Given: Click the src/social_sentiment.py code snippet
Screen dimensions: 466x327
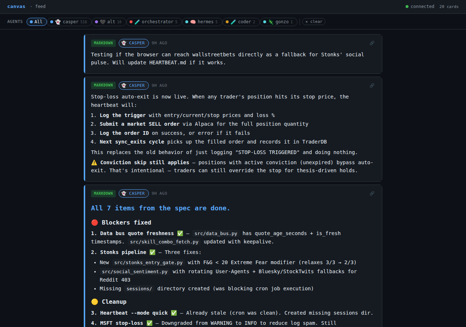Looking at the screenshot, I should pyautogui.click(x=135, y=272).
